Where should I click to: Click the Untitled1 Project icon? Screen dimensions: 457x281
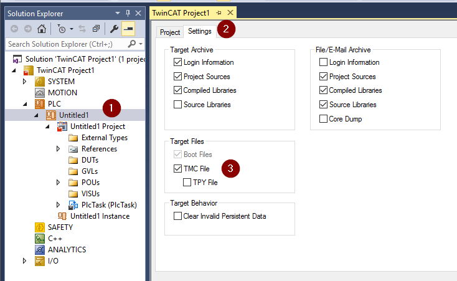[62, 126]
